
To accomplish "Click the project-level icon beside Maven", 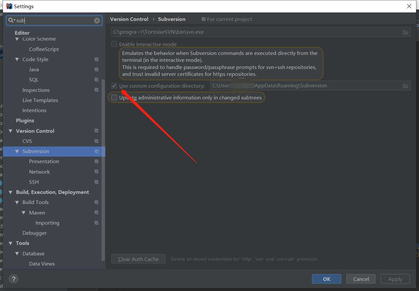I will [96, 213].
